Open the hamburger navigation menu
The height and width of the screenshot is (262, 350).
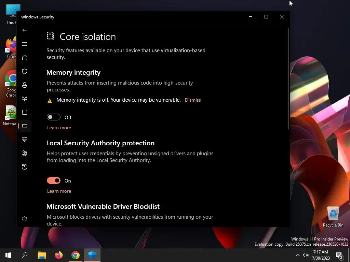25,44
